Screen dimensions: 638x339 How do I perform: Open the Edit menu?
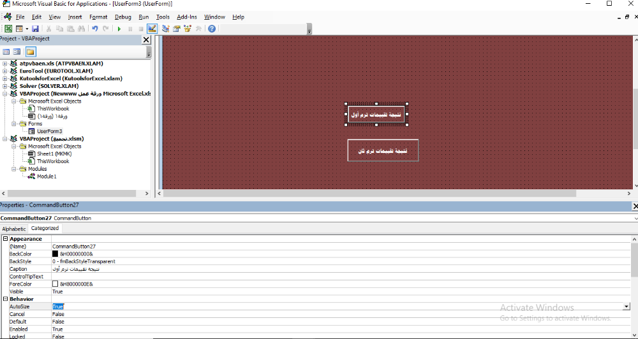36,17
